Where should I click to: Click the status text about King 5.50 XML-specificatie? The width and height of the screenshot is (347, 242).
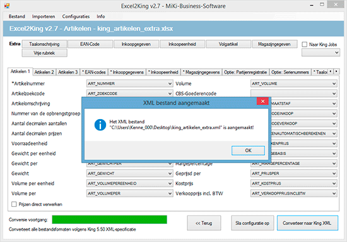(73, 229)
